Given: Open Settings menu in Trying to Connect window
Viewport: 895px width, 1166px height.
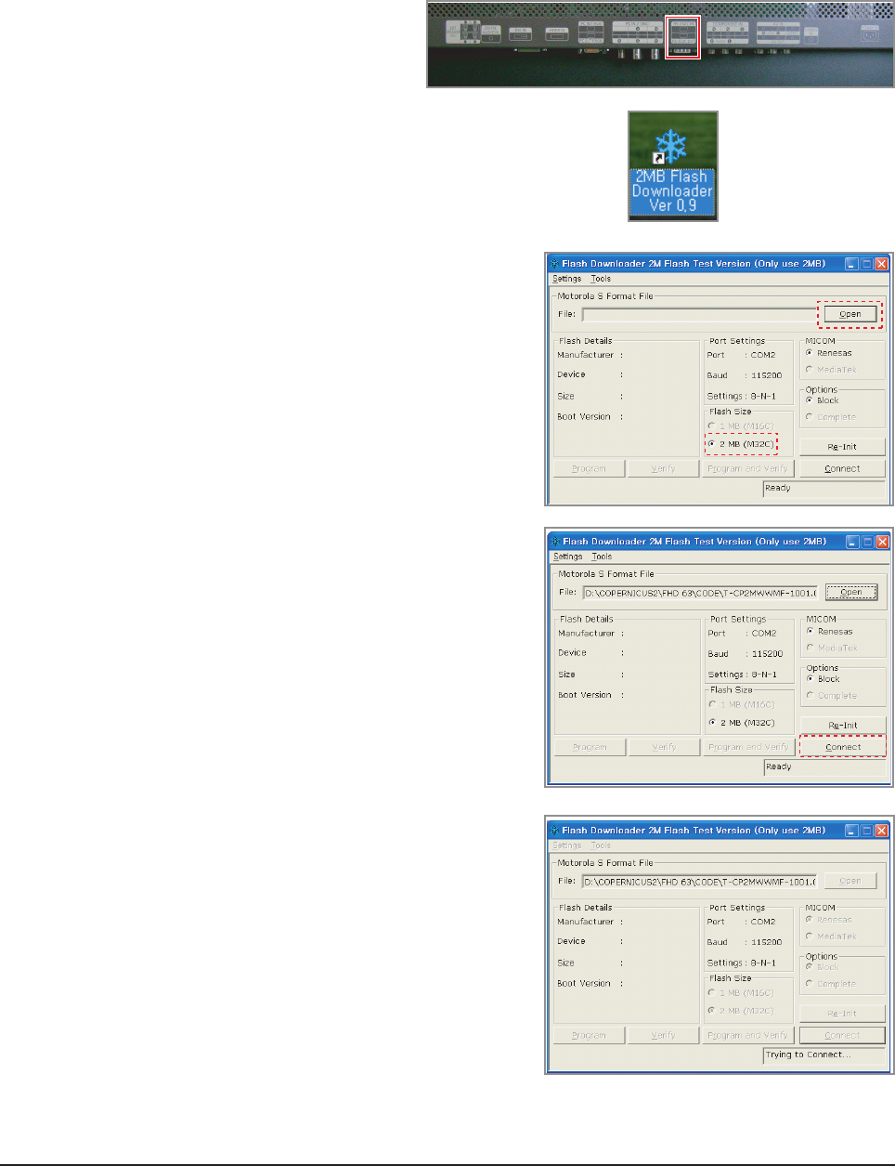Looking at the screenshot, I should point(566,845).
